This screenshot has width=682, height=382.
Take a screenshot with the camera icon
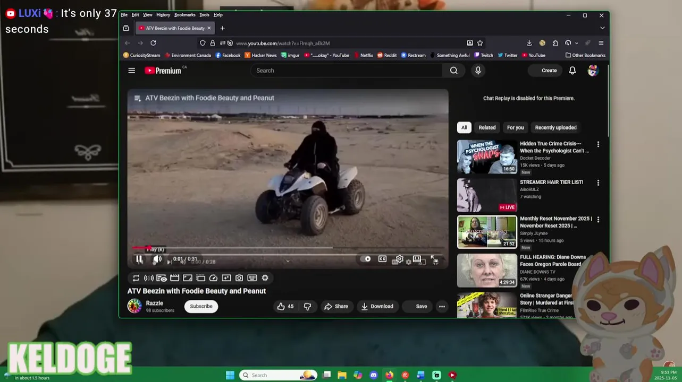pyautogui.click(x=239, y=278)
